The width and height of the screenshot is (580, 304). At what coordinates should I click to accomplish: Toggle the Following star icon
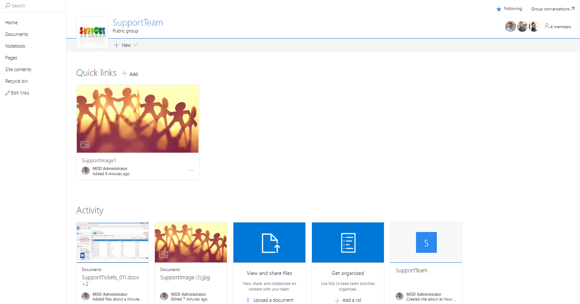pos(499,9)
